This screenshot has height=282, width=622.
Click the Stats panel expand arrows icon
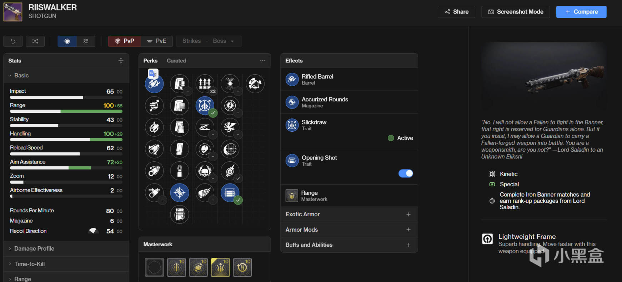pos(121,61)
